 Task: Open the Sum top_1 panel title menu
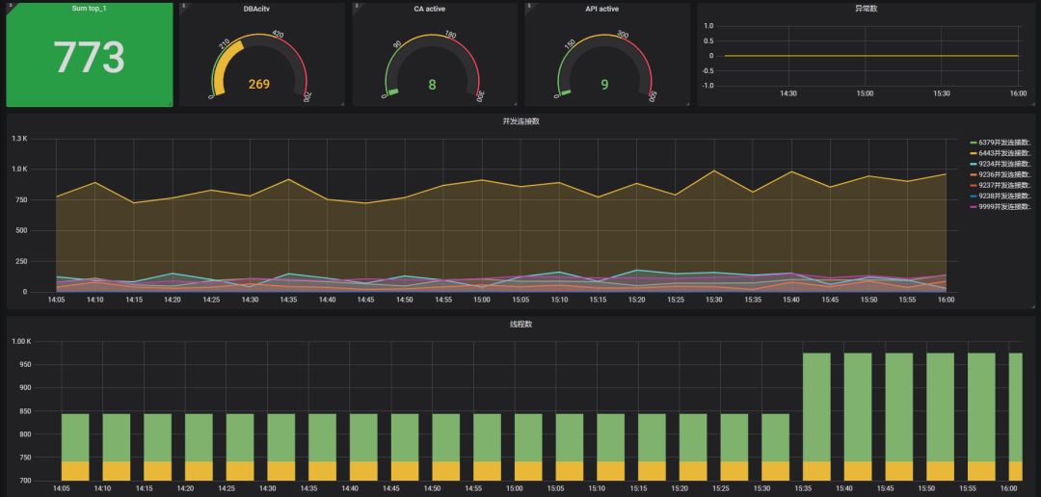click(x=89, y=9)
